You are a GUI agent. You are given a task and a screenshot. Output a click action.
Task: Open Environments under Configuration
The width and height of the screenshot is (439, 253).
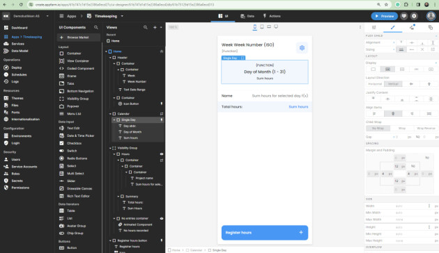coord(22,136)
